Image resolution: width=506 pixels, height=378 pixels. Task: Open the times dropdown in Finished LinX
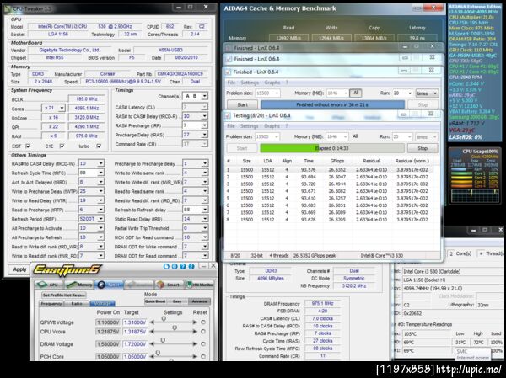[434, 93]
